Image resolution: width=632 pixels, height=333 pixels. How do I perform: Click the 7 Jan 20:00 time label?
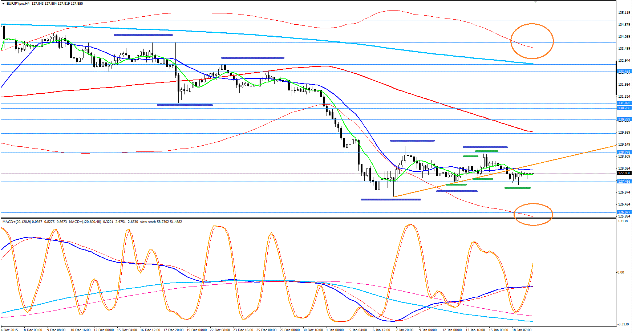(x=405, y=330)
